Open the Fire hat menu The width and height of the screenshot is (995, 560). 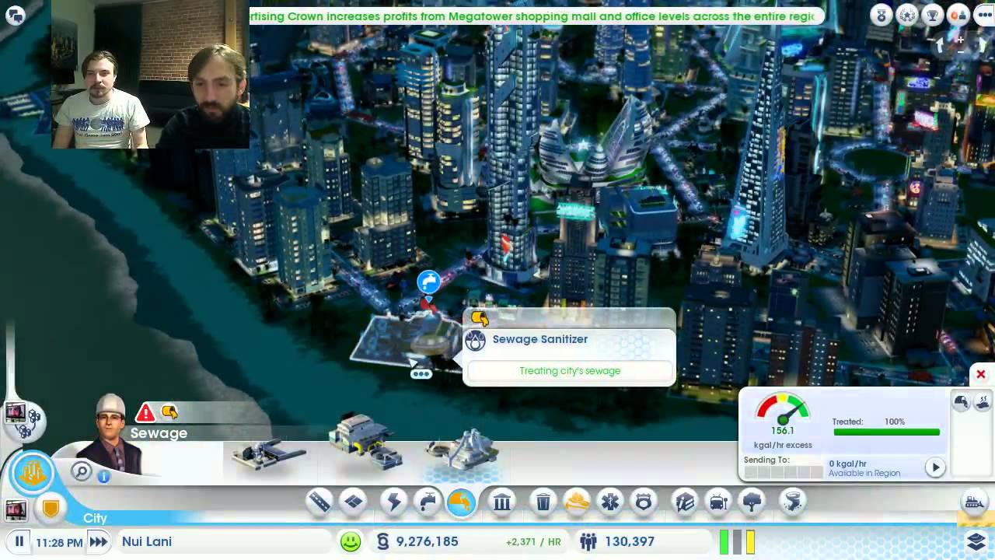pos(577,502)
